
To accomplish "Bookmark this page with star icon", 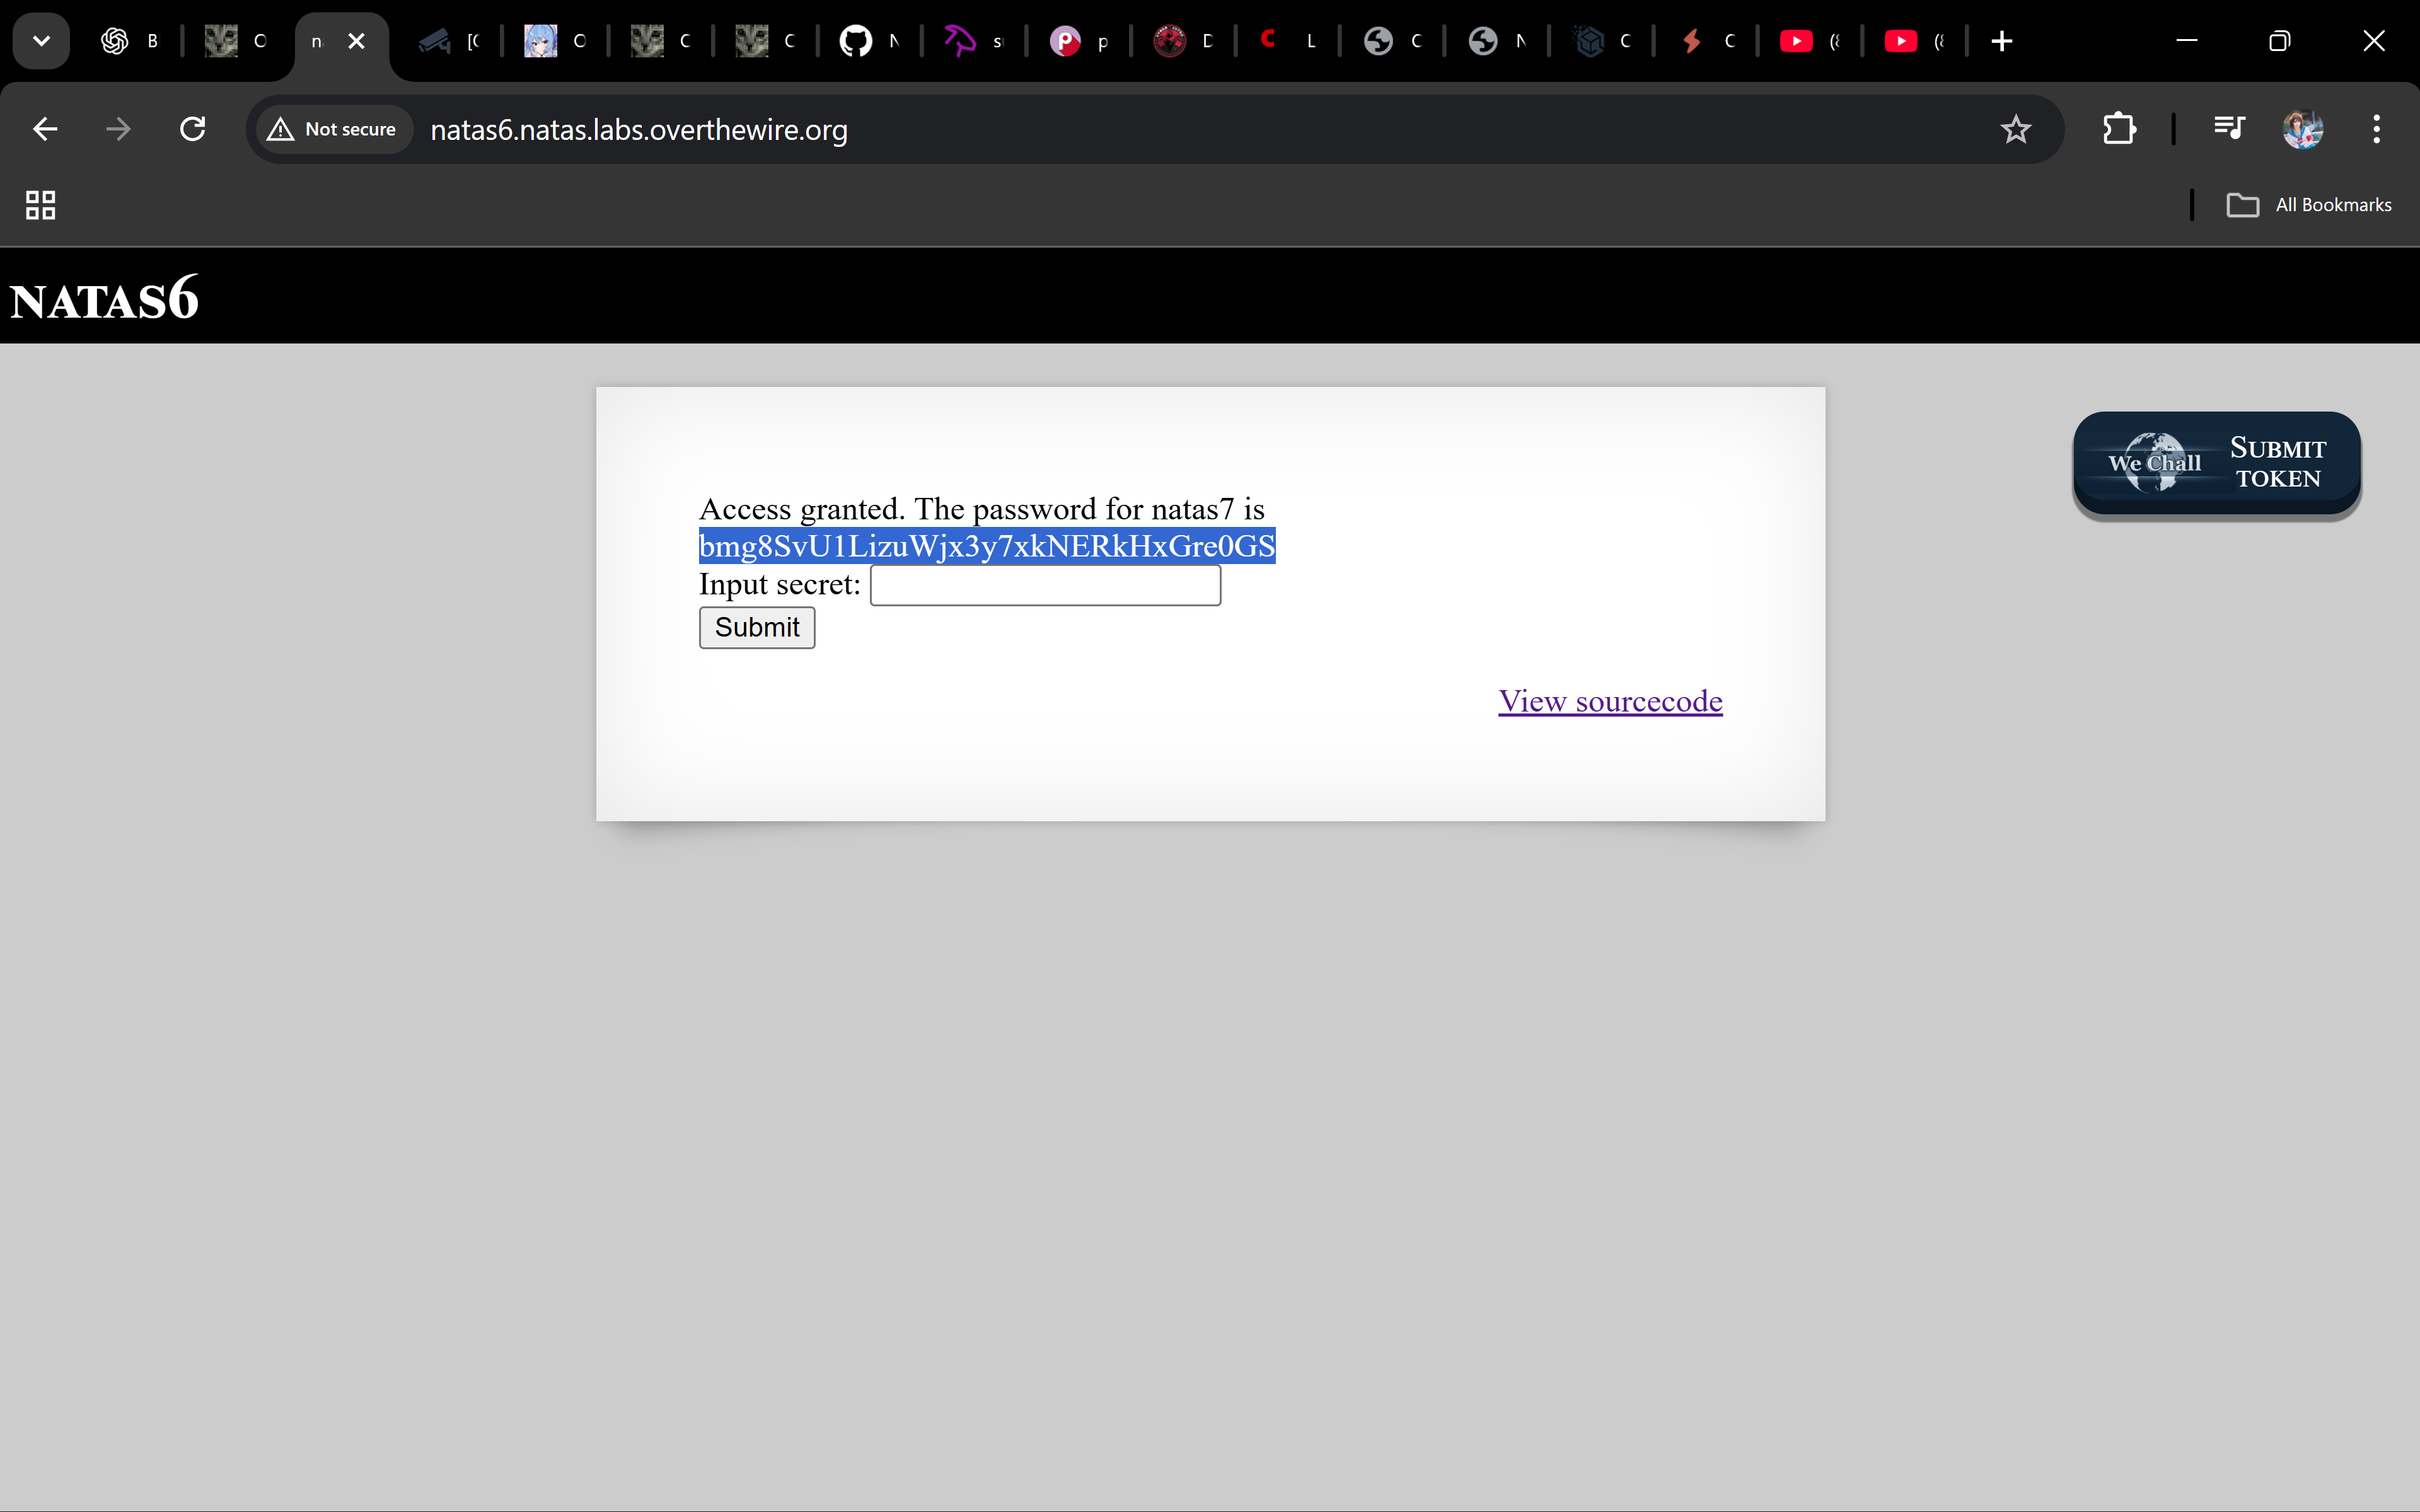I will (2015, 129).
